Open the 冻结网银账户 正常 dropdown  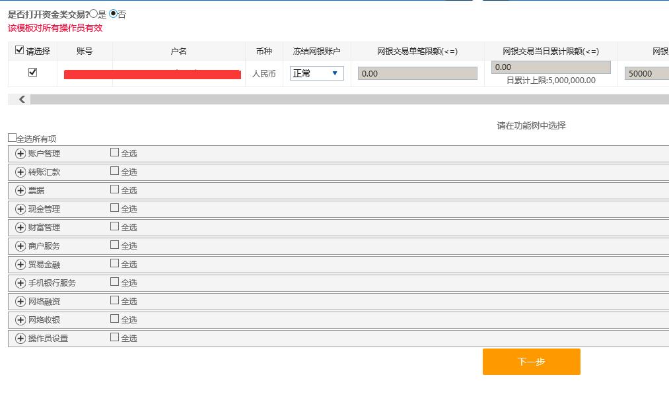pyautogui.click(x=317, y=73)
